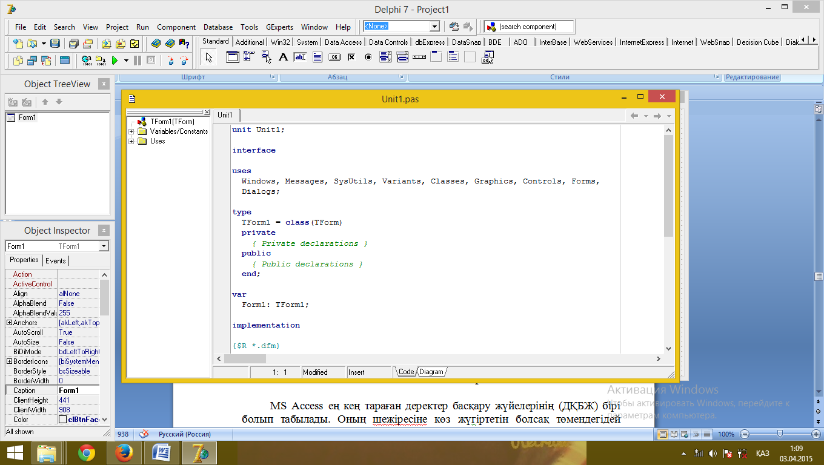Open the Run button dropdown arrow
Viewport: 824px width, 465px height.
tap(126, 60)
